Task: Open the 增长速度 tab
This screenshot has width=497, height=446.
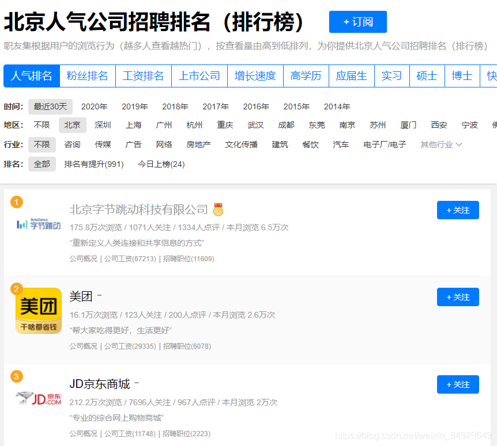Action: [255, 76]
